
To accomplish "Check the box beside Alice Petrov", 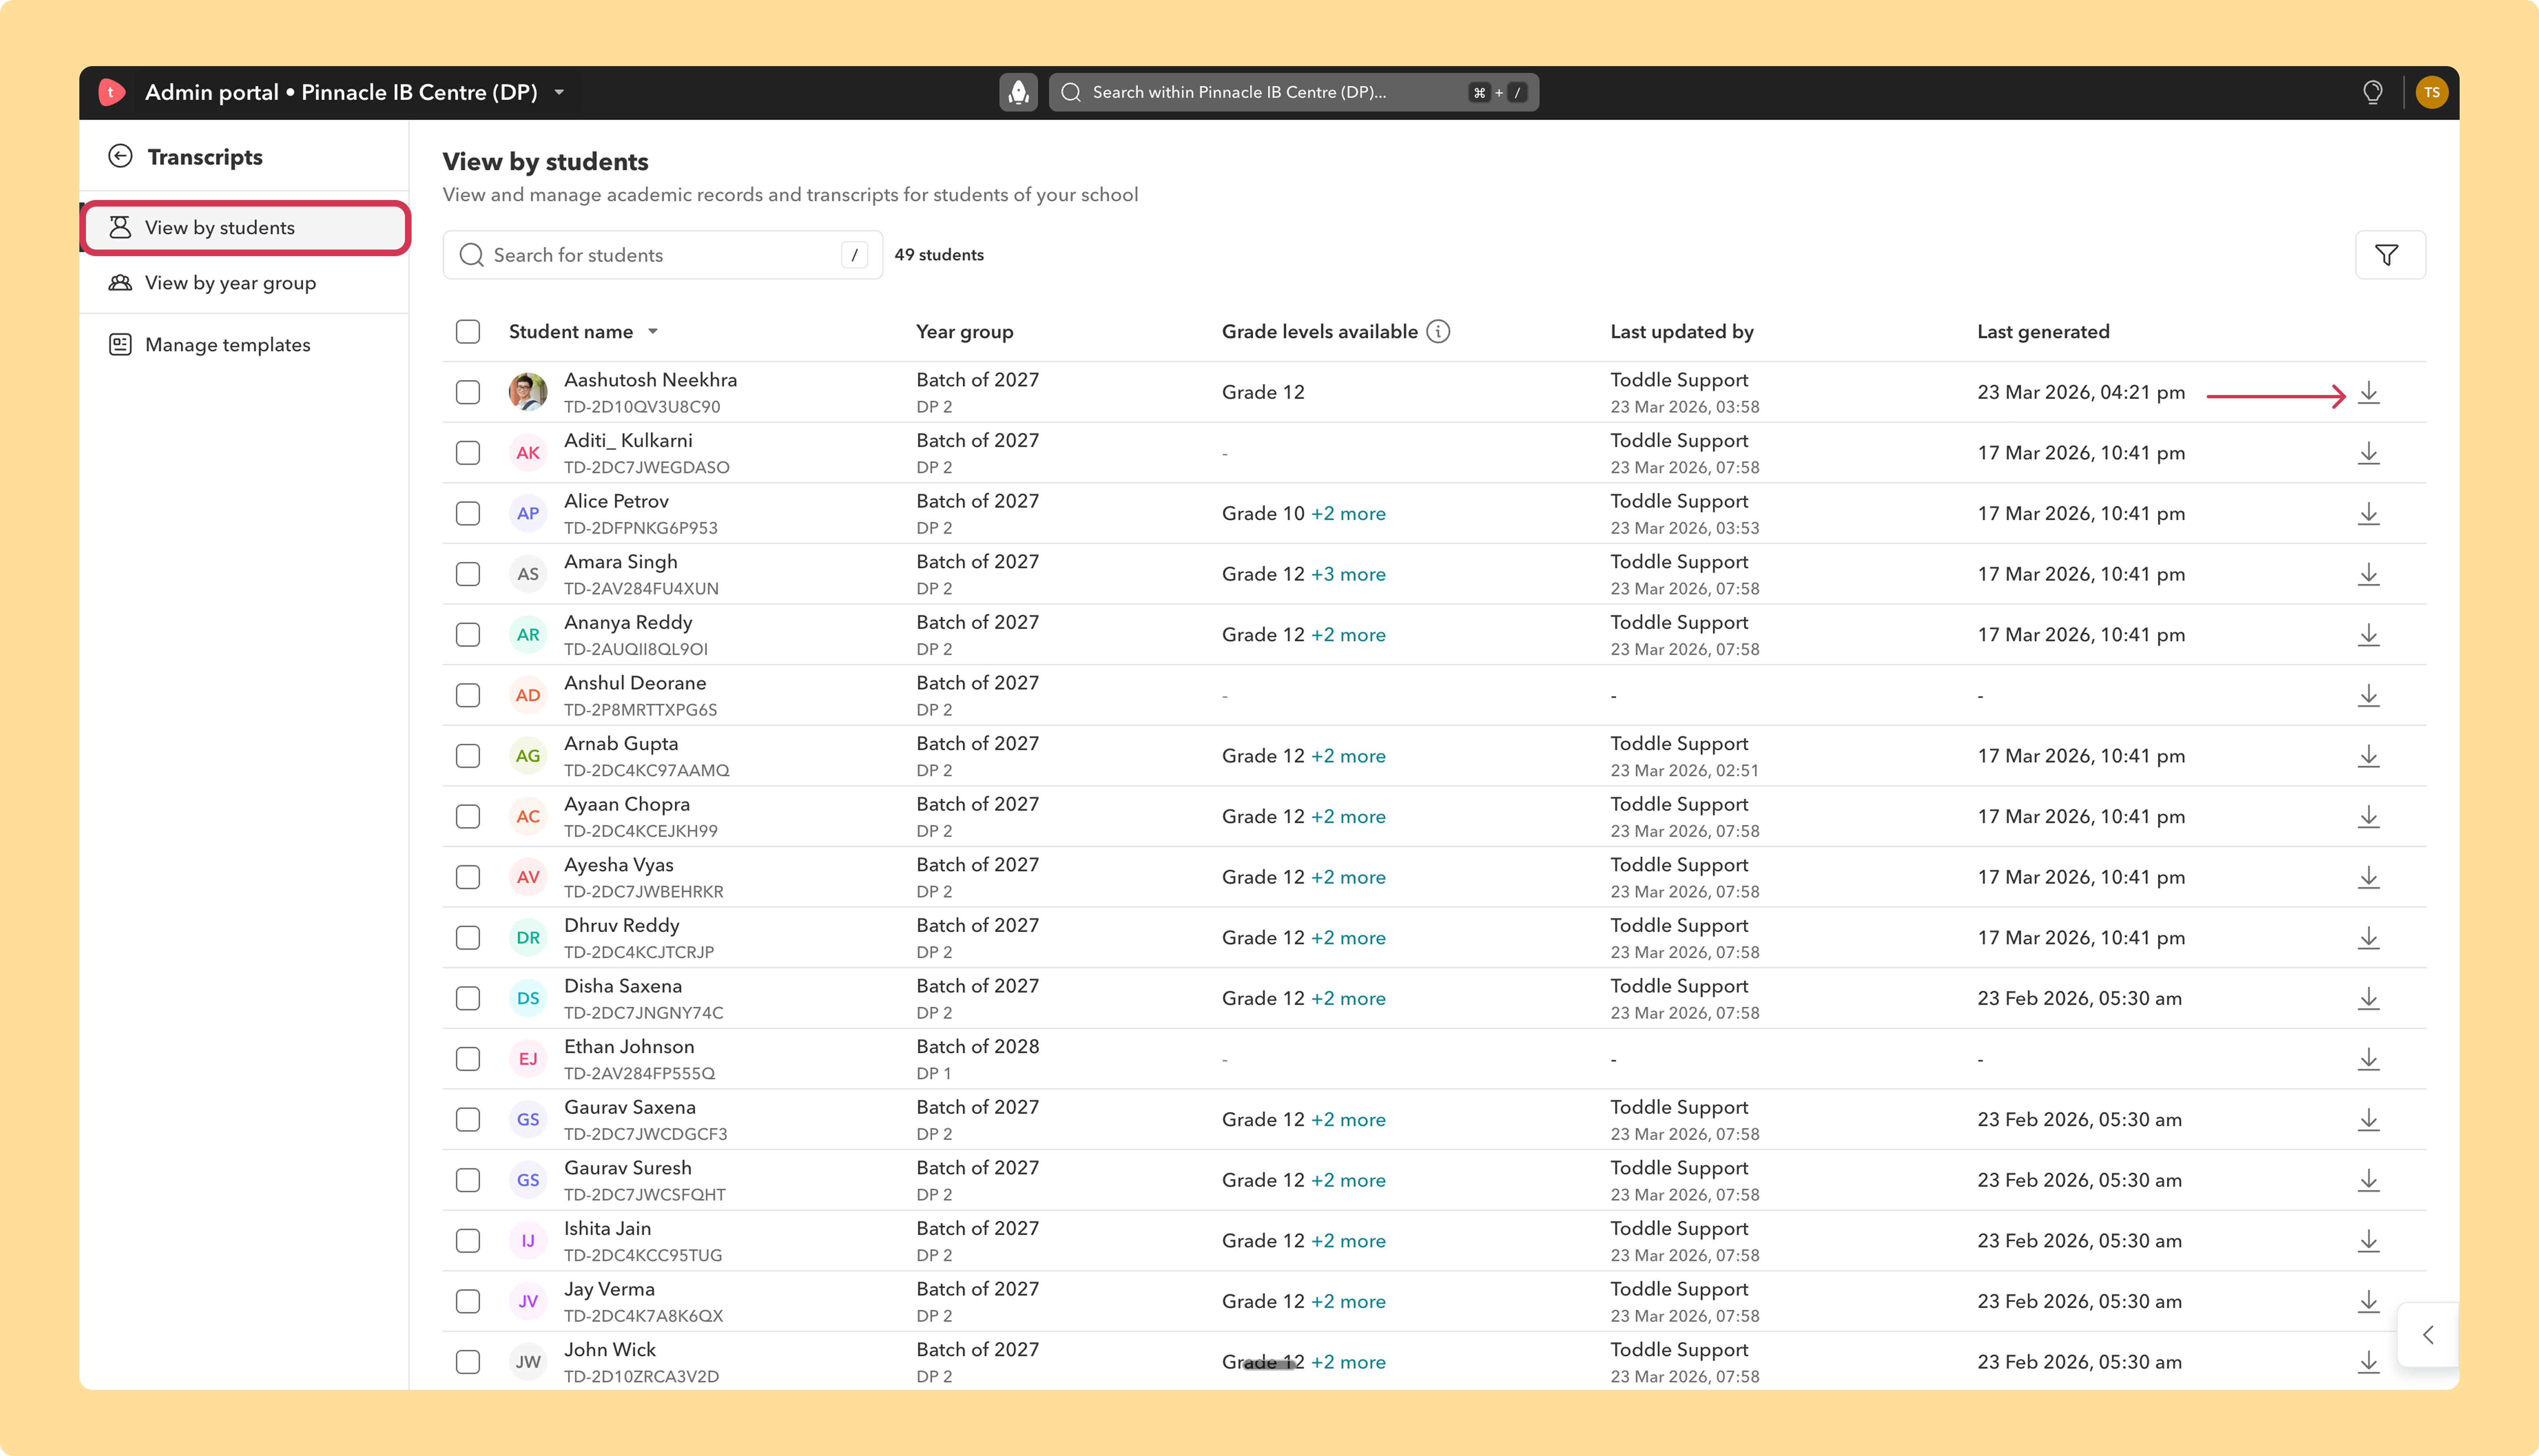I will pos(467,513).
